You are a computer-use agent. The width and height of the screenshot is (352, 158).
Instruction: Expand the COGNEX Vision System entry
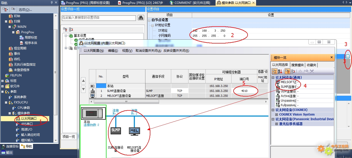277,115
